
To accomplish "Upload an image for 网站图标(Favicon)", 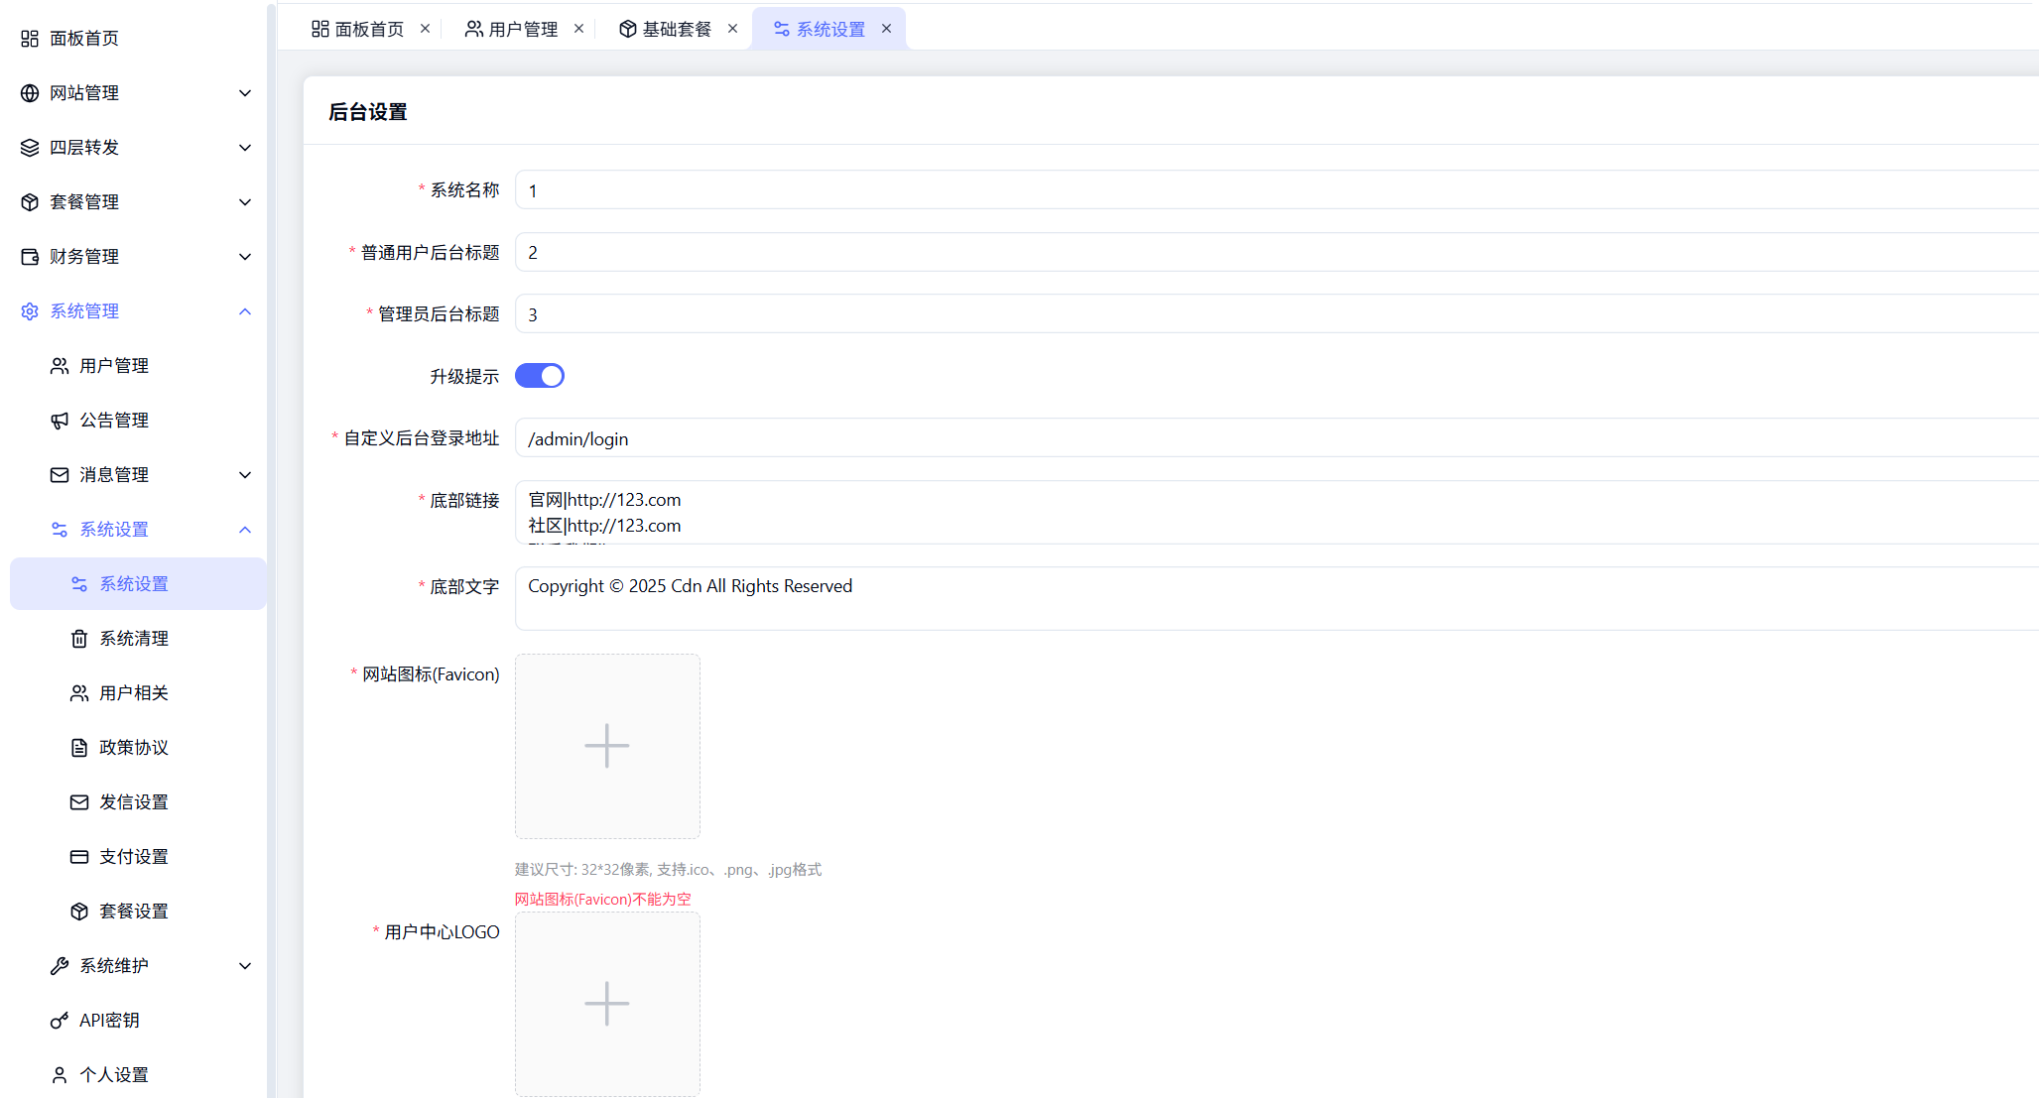I will pos(607,746).
